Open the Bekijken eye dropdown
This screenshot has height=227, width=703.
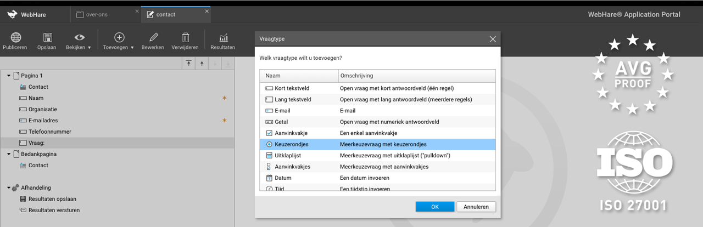(x=79, y=38)
